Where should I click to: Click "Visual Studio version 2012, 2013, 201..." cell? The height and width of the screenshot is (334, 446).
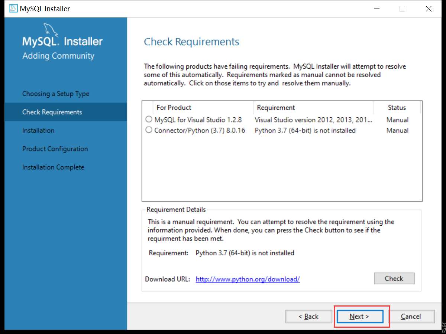click(314, 120)
